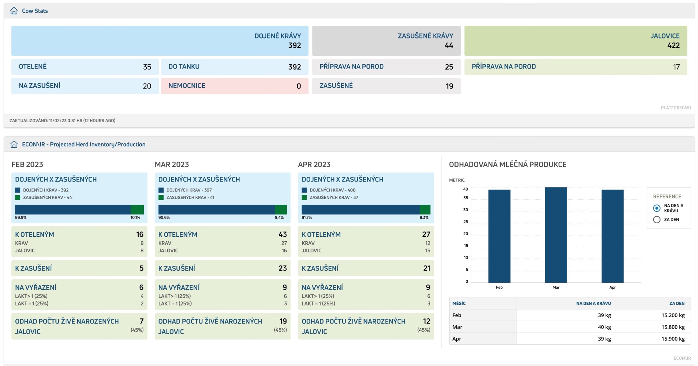Viewport: 698px width, 366px height.
Task: Click the MAR 2023 heading
Action: (172, 164)
